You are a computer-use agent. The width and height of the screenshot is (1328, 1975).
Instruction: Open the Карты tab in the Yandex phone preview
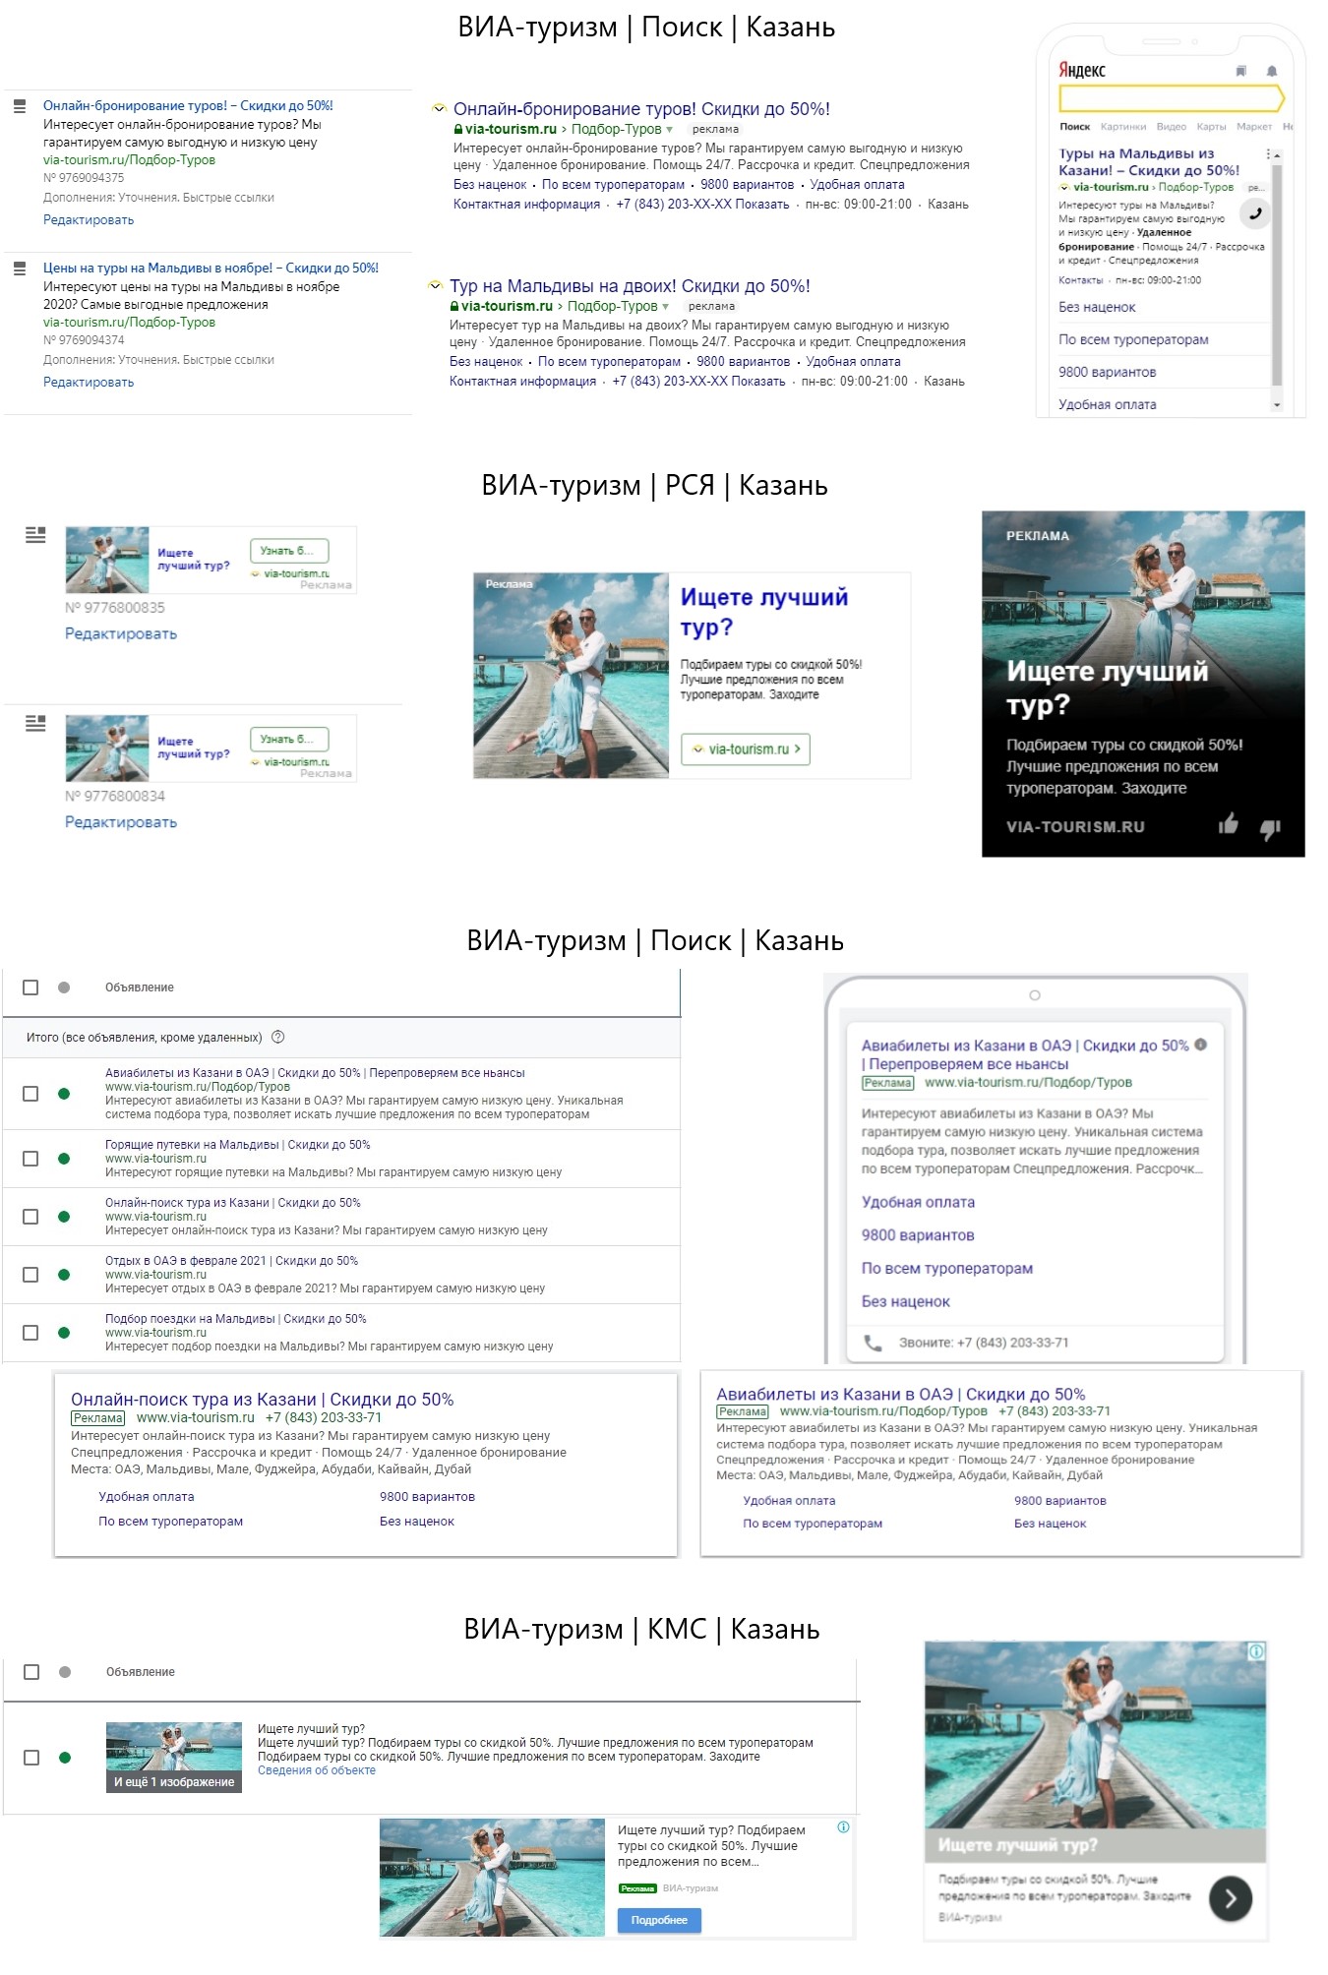pos(1212,127)
